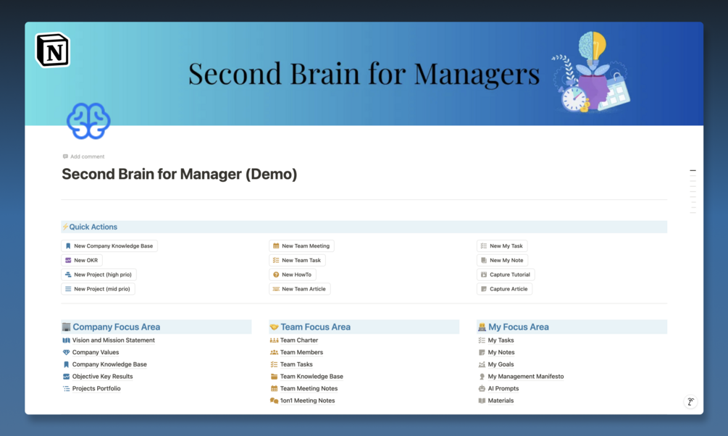Click the Capture Tutorial button
The image size is (728, 436).
tap(506, 275)
